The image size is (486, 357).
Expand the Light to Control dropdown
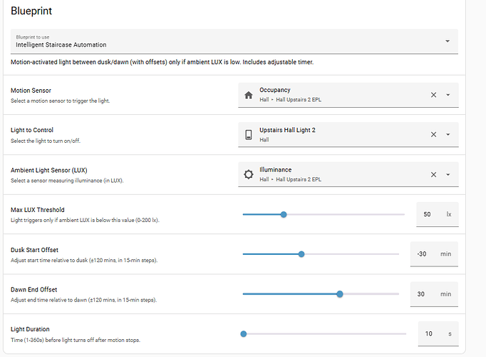click(x=448, y=135)
